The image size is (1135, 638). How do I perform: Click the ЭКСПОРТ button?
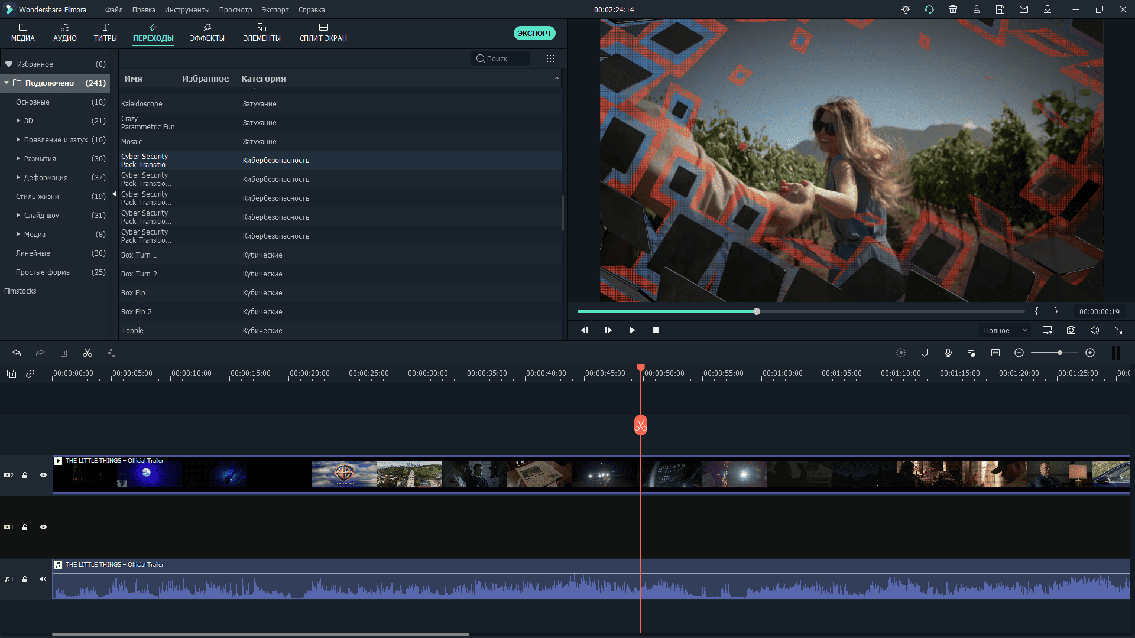click(534, 33)
